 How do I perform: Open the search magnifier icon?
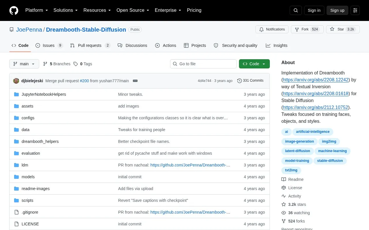pyautogui.click(x=296, y=10)
